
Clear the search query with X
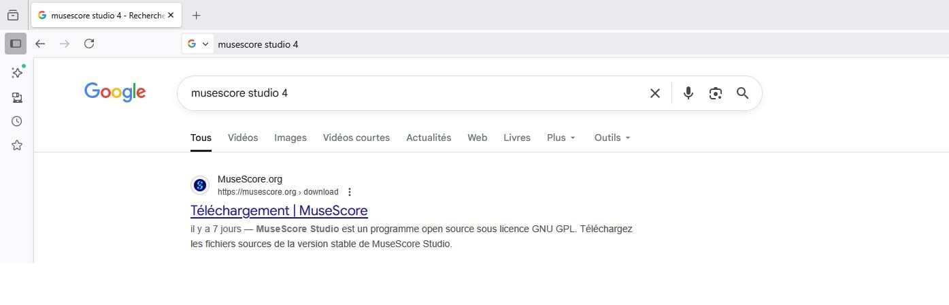click(x=655, y=93)
